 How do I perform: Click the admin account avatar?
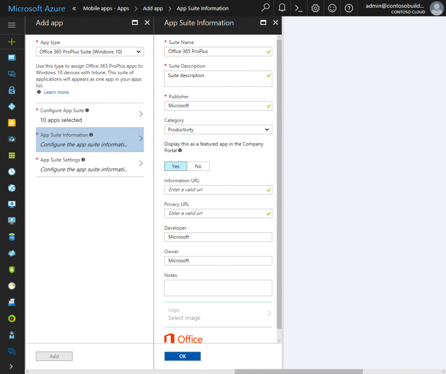(x=436, y=8)
